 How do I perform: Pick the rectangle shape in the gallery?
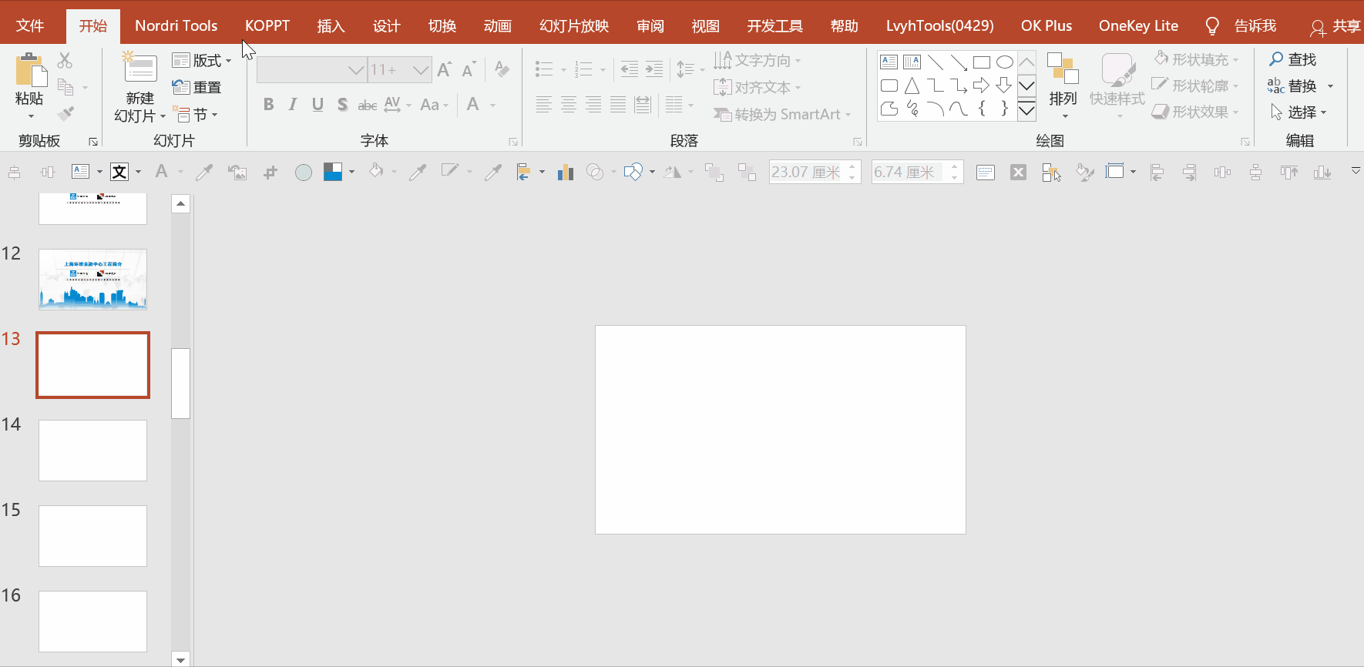(x=982, y=62)
